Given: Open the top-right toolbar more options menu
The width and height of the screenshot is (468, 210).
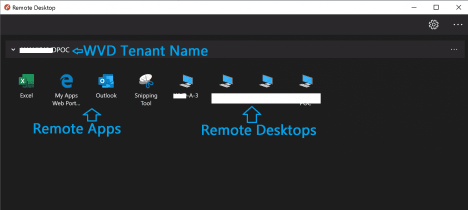Looking at the screenshot, I should [x=458, y=25].
